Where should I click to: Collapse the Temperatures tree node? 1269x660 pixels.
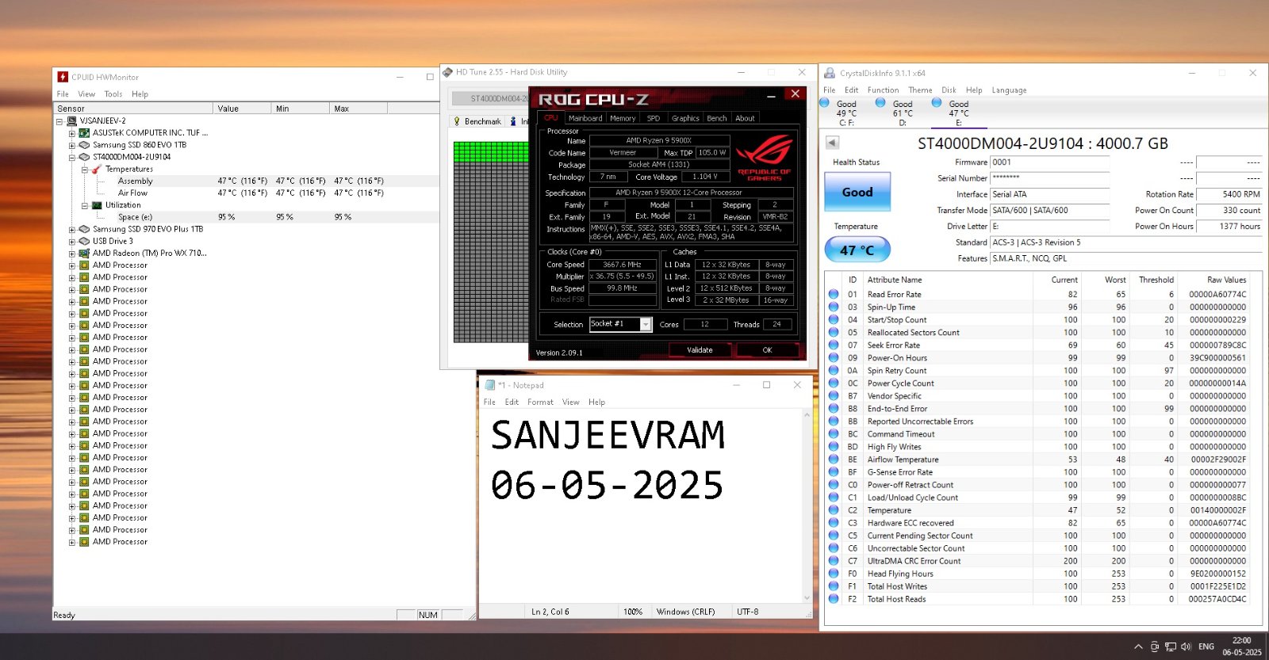(x=84, y=170)
